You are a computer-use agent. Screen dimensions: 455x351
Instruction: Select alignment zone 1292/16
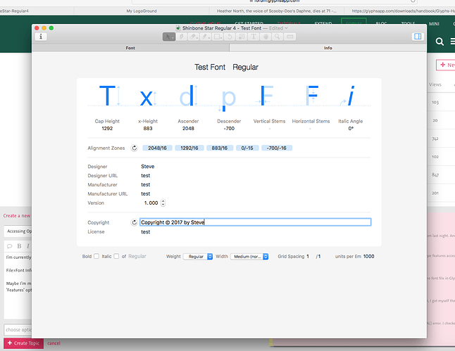189,148
